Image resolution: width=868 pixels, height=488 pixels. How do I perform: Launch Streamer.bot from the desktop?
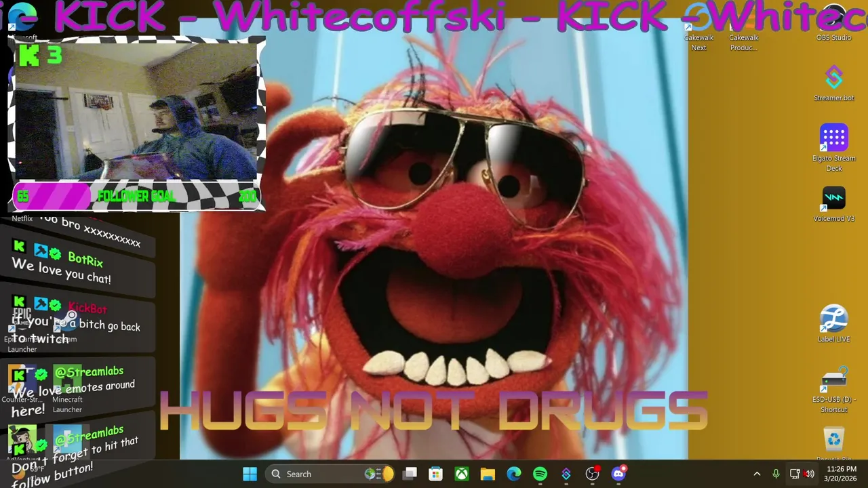833,83
